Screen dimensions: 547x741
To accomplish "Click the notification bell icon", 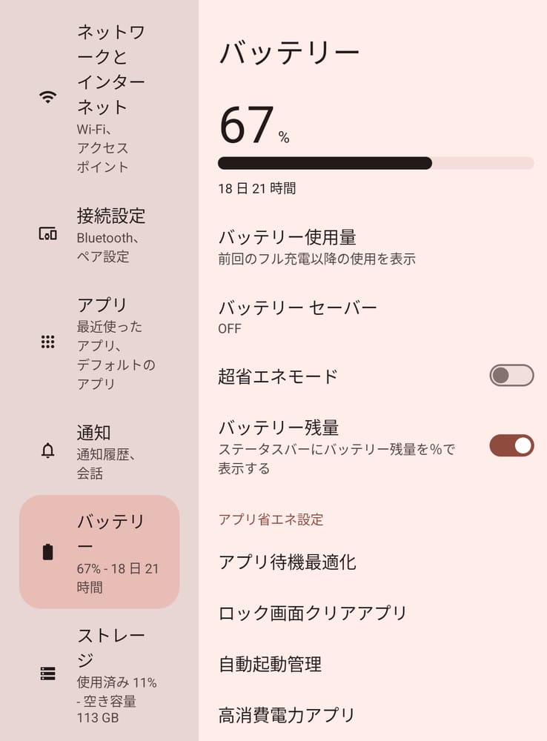I will pyautogui.click(x=48, y=451).
